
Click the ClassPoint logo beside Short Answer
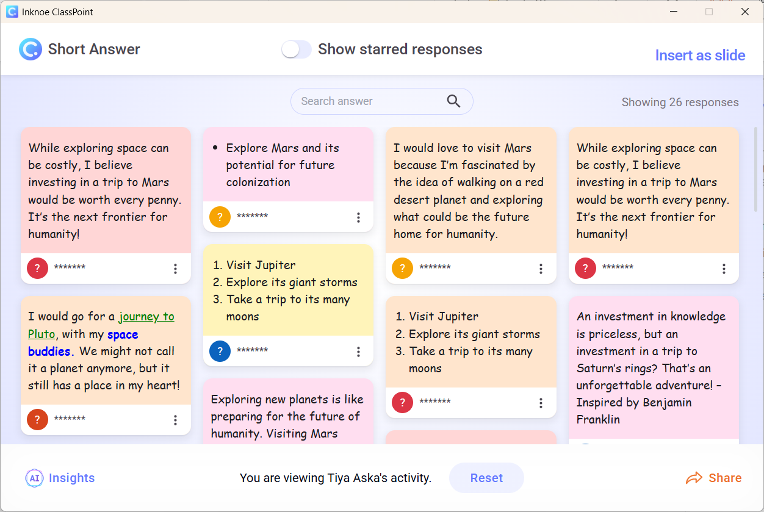tap(31, 49)
